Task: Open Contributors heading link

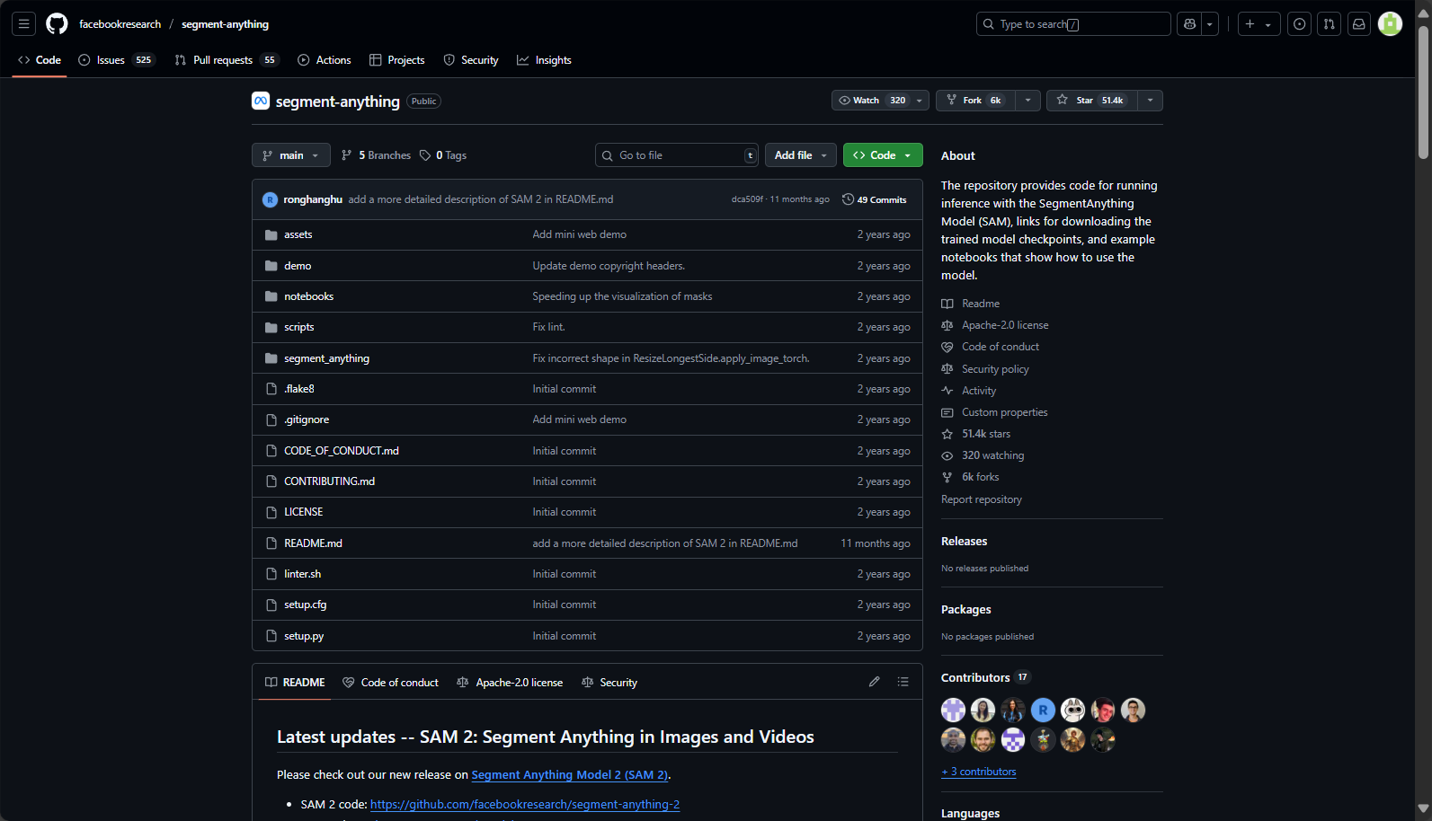Action: point(985,678)
